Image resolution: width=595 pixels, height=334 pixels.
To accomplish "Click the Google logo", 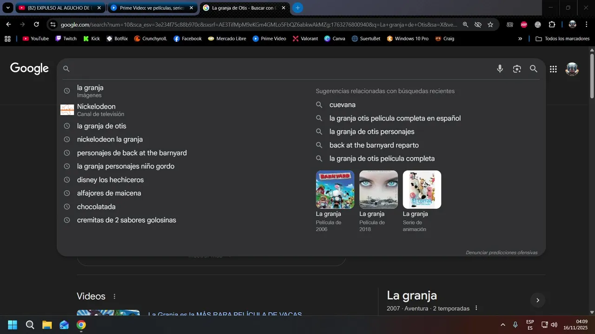I will pyautogui.click(x=29, y=69).
